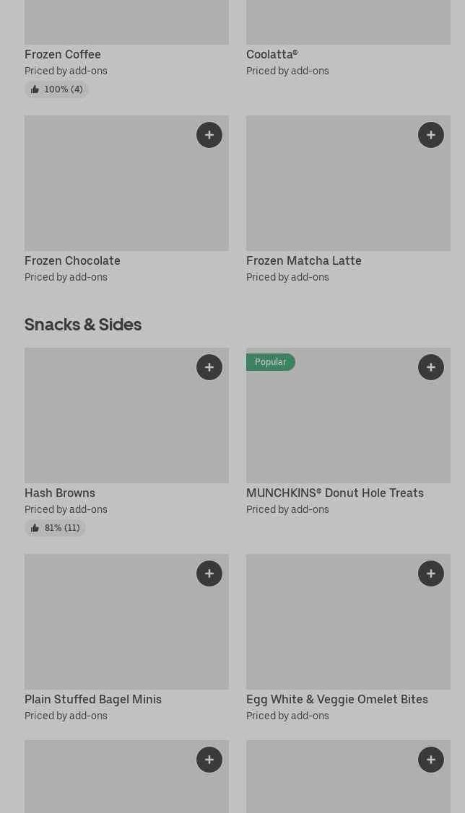Select Plain Stuffed Bagel Minis title
Viewport: 465px width, 813px height.
(93, 699)
